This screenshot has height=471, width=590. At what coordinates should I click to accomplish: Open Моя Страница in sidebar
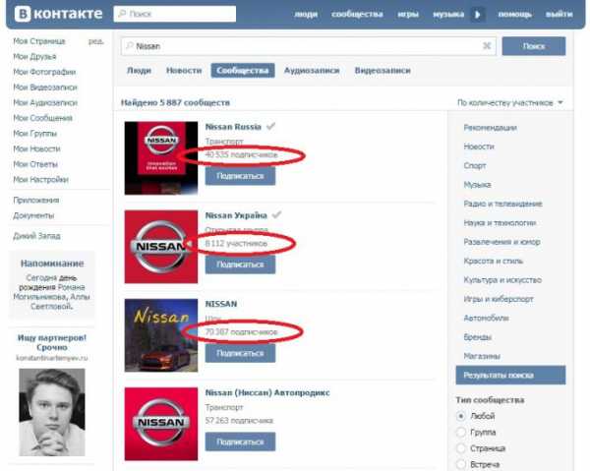[39, 41]
